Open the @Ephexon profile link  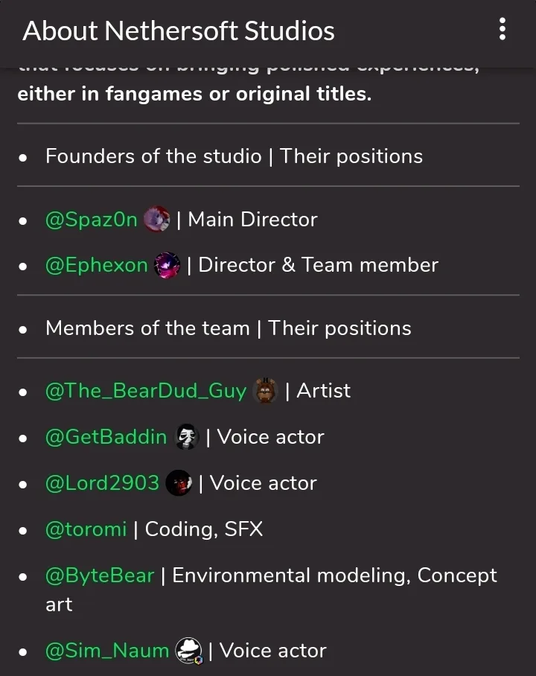point(97,266)
